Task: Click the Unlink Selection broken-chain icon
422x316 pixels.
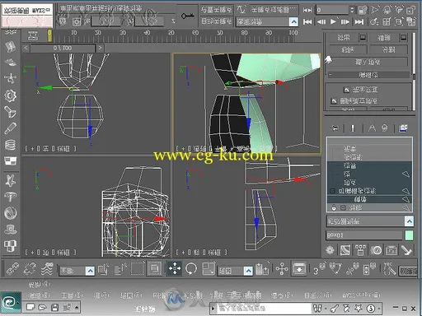Action: (x=30, y=269)
